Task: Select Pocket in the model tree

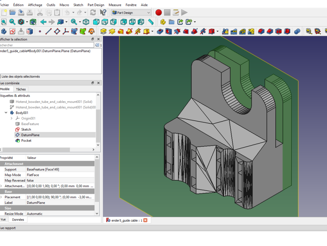Action: click(26, 140)
